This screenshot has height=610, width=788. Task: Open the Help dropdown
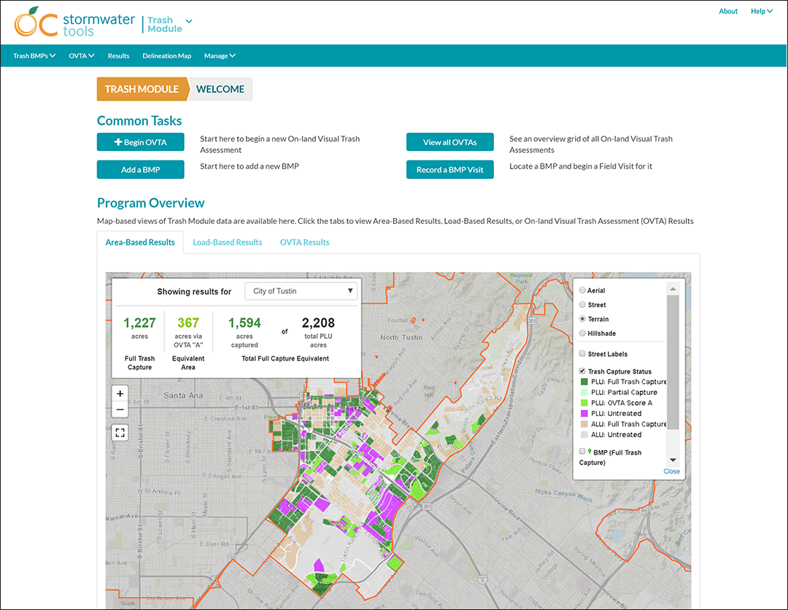point(761,11)
